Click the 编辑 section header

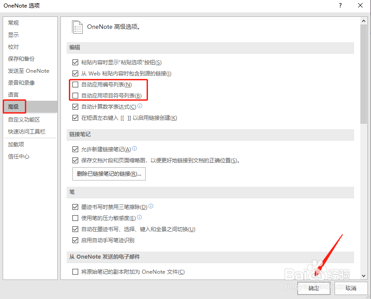click(x=210, y=48)
